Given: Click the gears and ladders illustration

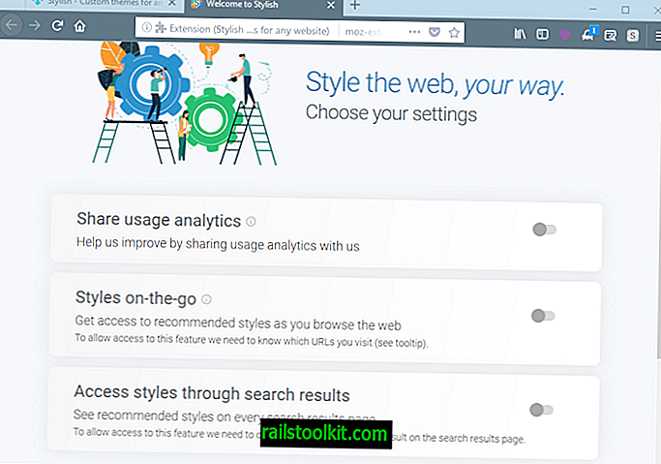Looking at the screenshot, I should (184, 103).
